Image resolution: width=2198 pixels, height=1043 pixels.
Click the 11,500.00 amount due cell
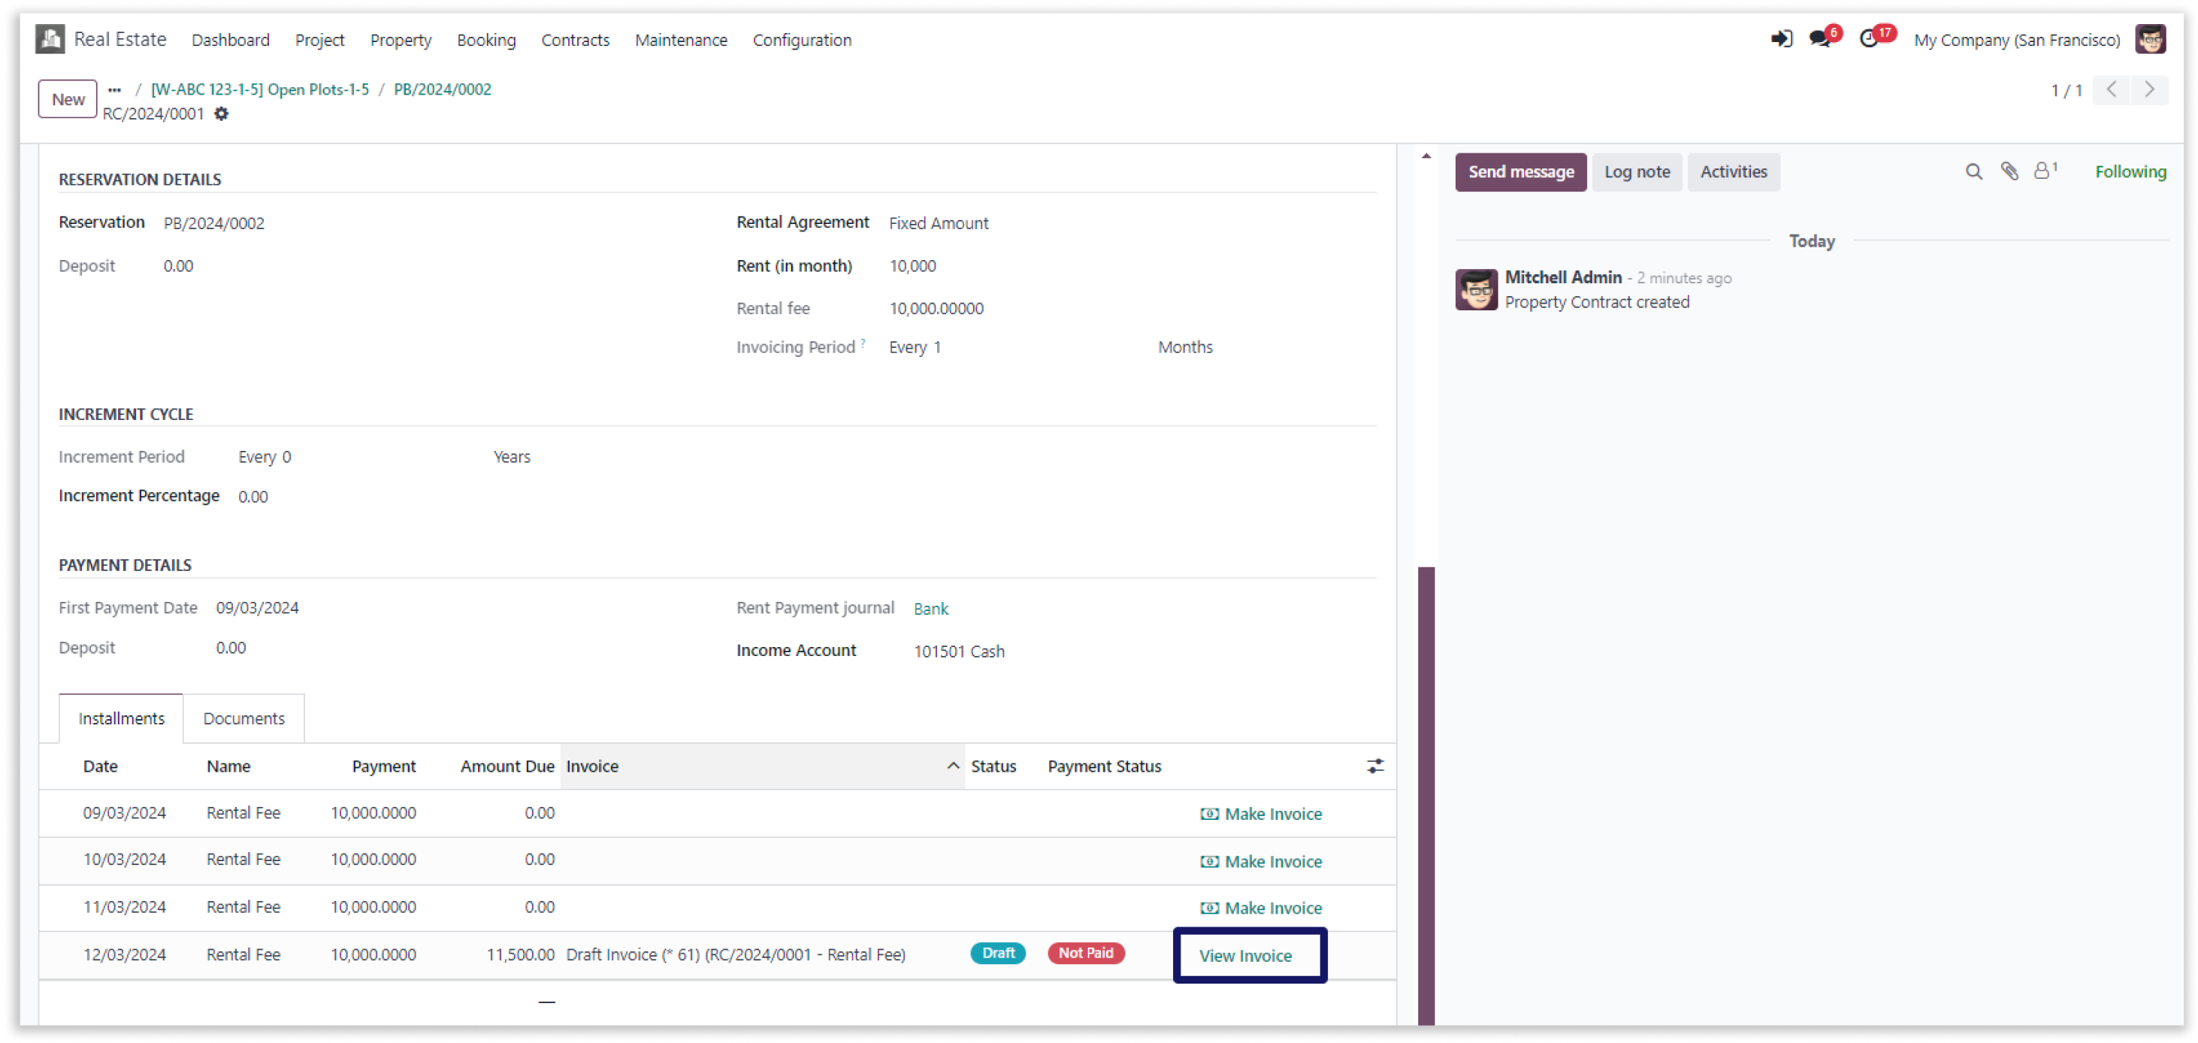point(520,955)
